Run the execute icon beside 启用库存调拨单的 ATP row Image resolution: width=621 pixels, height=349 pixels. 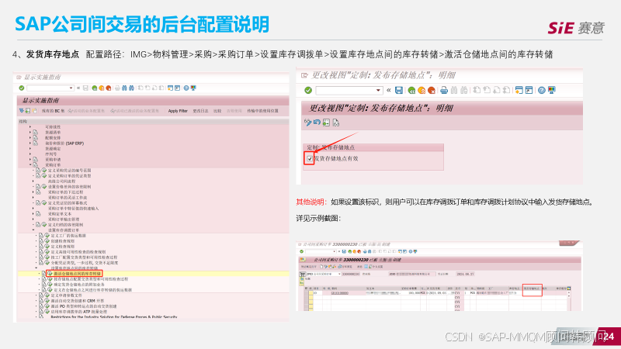[x=47, y=312]
